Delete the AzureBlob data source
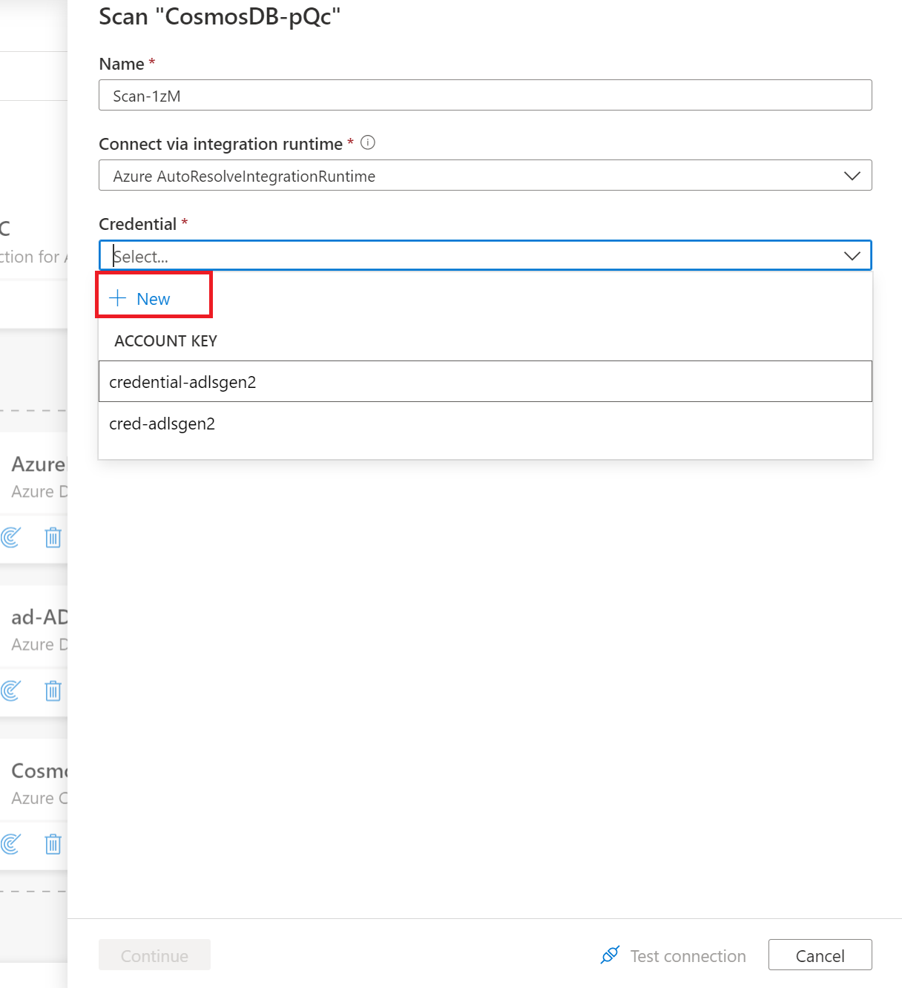Viewport: 902px width, 988px height. click(x=53, y=537)
